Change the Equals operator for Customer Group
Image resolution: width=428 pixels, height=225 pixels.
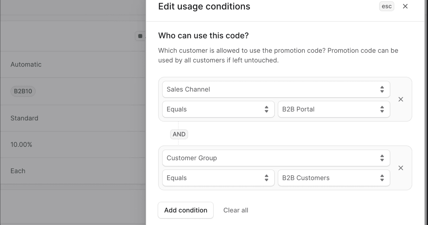pyautogui.click(x=218, y=178)
